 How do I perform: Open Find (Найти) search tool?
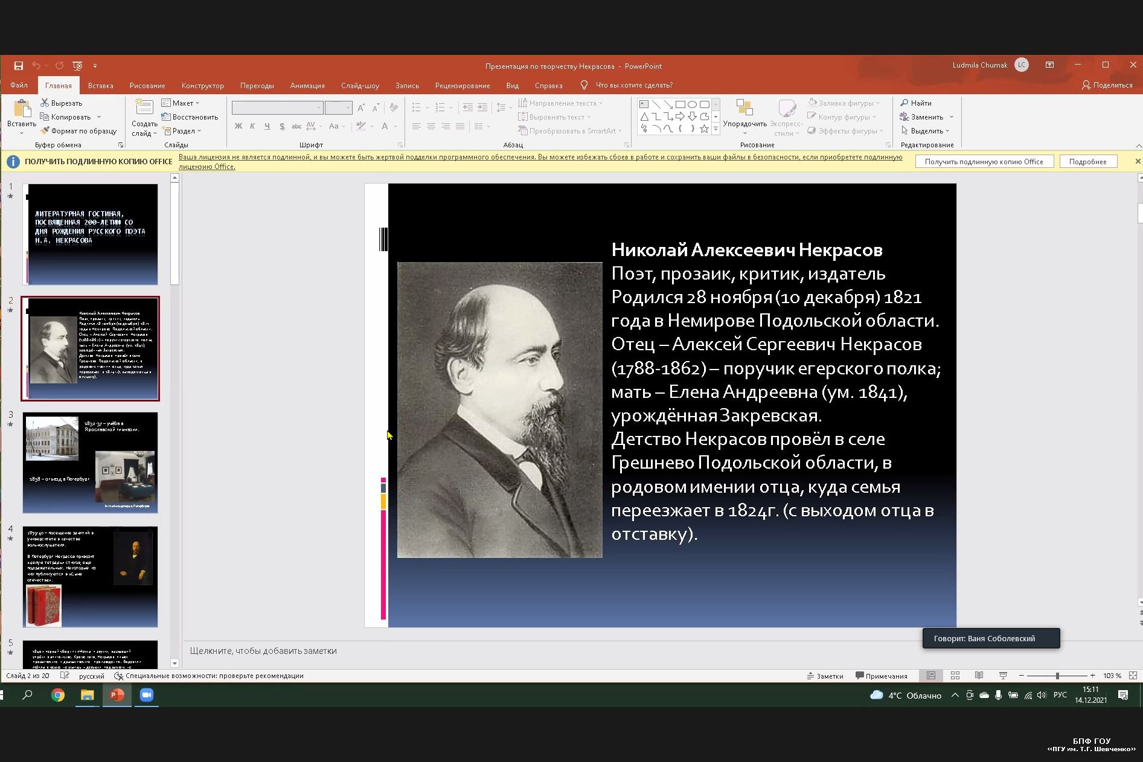916,103
